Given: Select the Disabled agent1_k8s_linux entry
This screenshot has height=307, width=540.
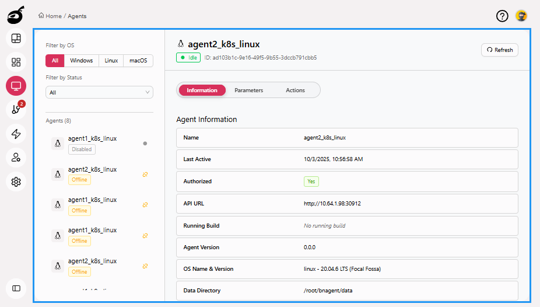Looking at the screenshot, I should pyautogui.click(x=92, y=144).
